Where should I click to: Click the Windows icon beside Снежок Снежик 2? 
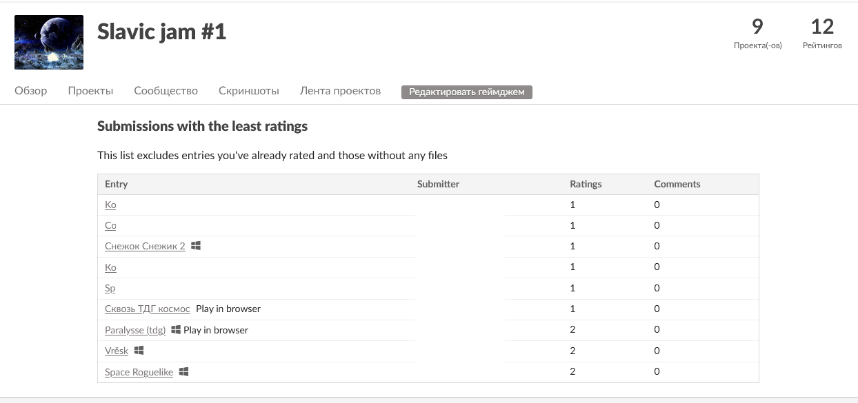click(x=196, y=246)
